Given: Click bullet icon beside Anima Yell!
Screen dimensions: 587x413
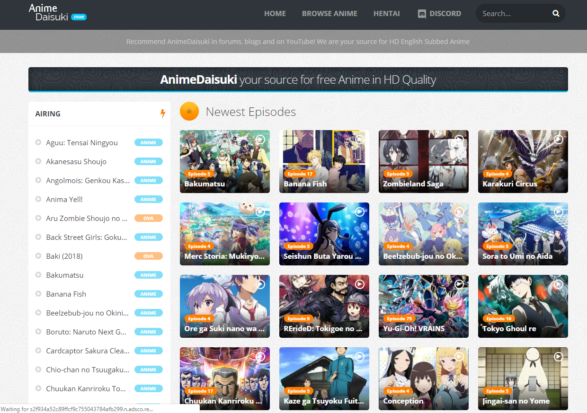Looking at the screenshot, I should (38, 199).
